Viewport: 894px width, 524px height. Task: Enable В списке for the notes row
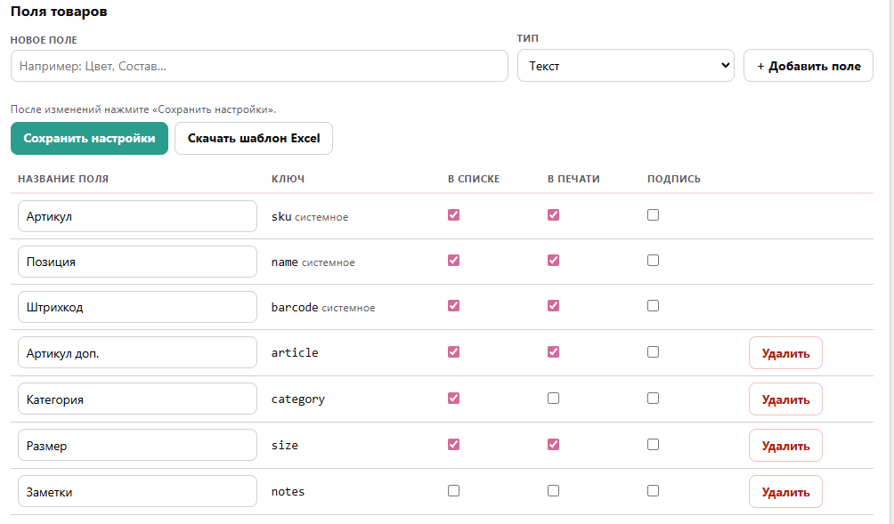[x=454, y=490]
